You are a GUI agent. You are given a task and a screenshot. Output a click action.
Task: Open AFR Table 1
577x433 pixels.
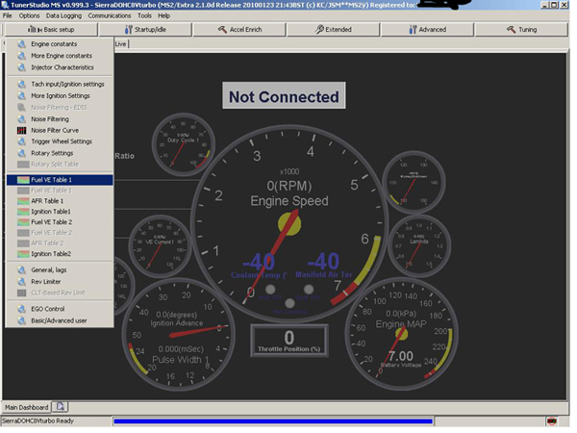click(48, 201)
